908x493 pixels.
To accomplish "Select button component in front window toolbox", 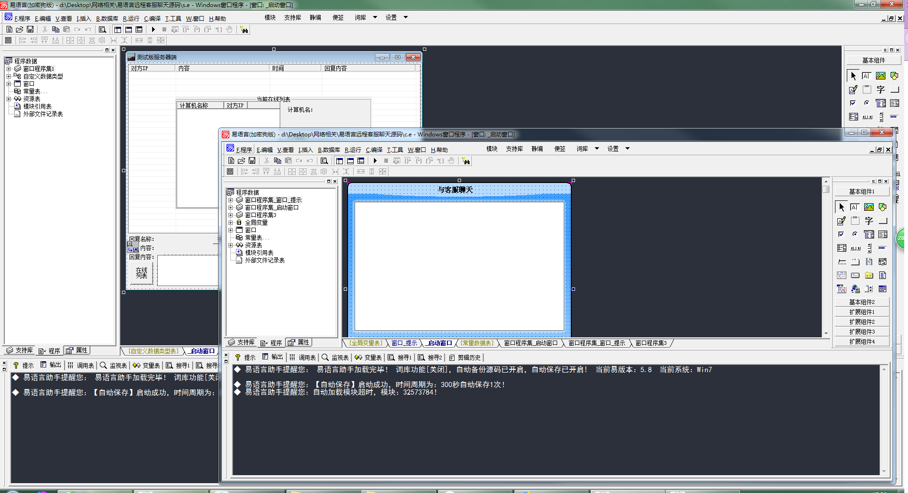I will coord(883,221).
